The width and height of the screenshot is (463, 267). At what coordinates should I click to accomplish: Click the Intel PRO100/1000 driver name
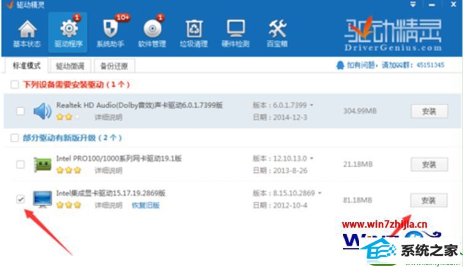coord(119,159)
